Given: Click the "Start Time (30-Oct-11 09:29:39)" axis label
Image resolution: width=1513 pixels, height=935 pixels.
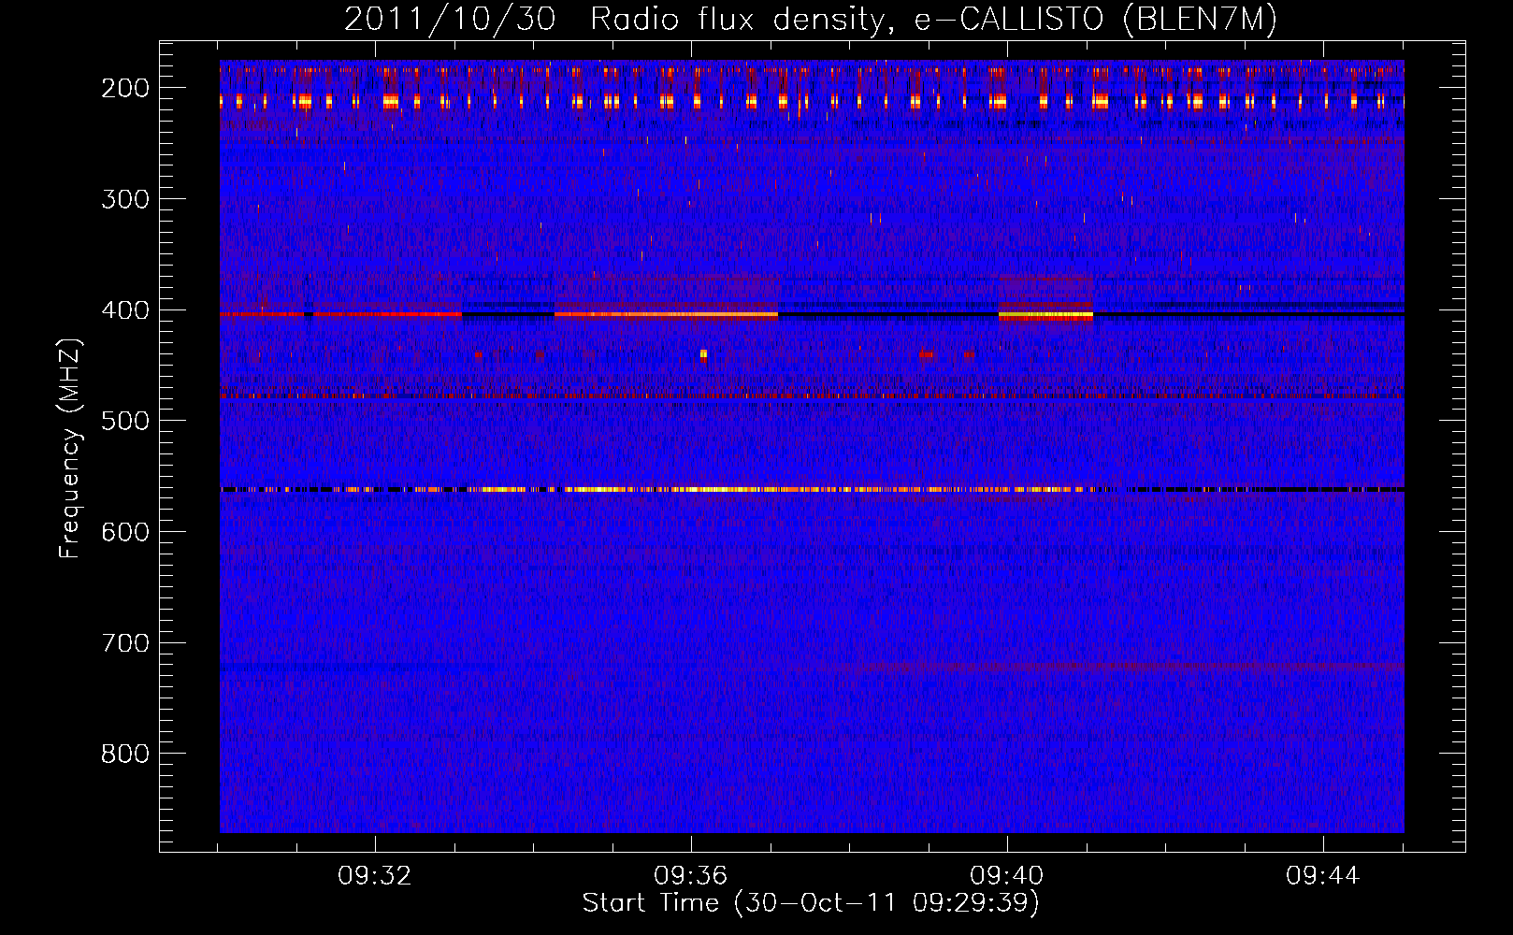Looking at the screenshot, I should pos(811,903).
